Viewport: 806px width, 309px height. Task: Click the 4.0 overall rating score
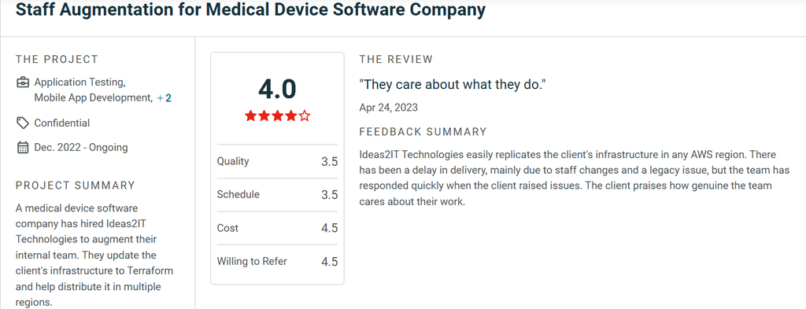click(x=277, y=90)
